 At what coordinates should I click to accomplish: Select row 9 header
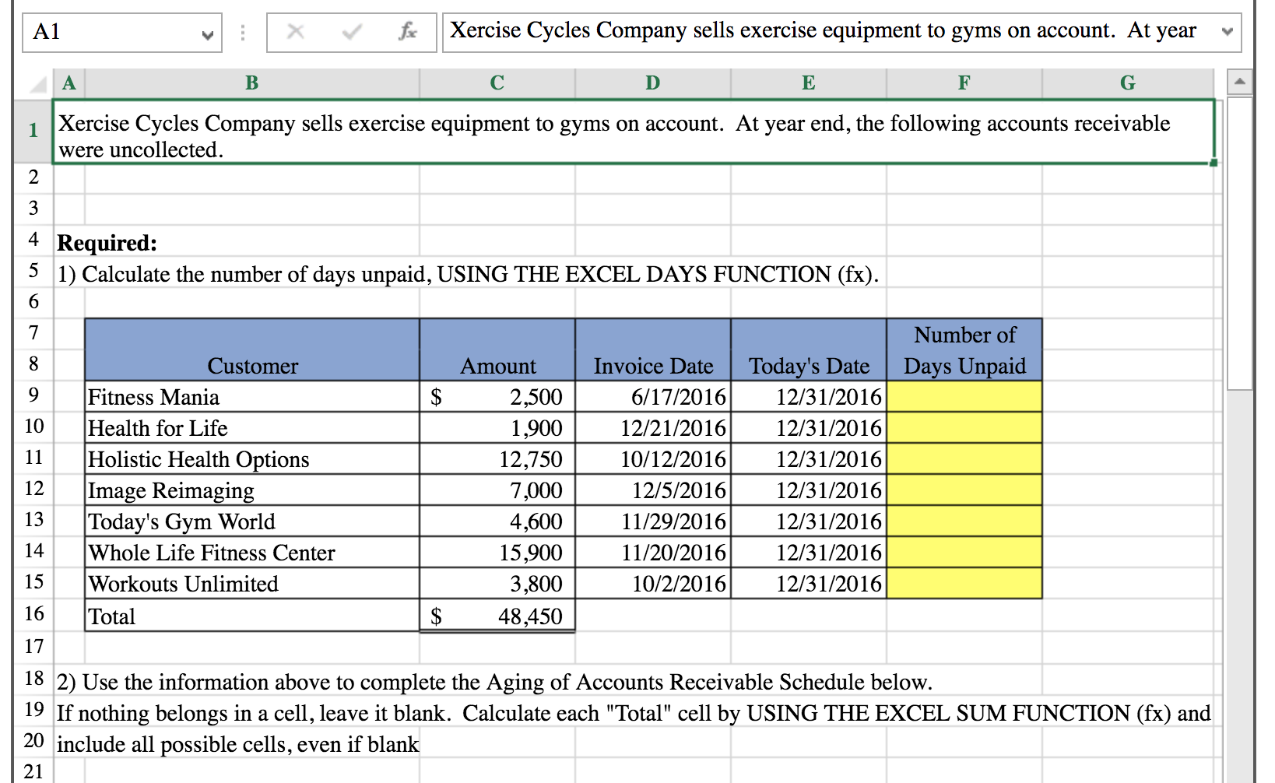click(33, 396)
